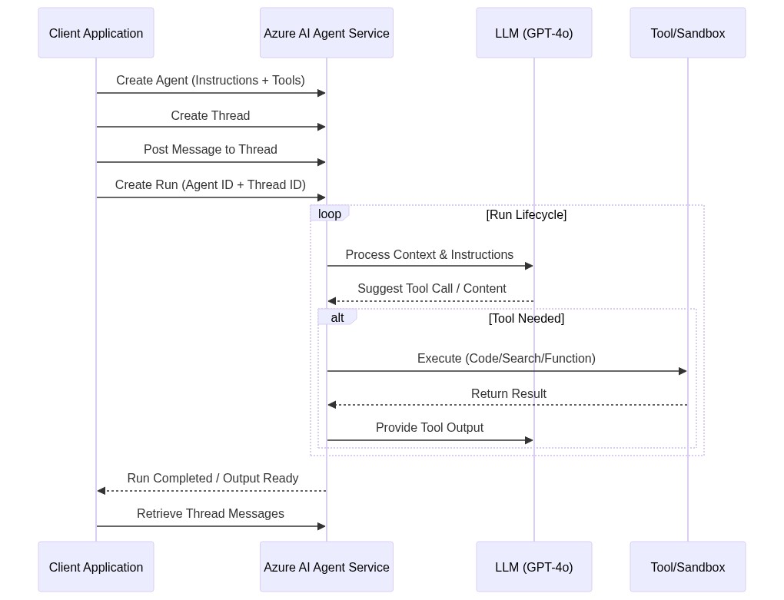This screenshot has height=600, width=784.
Task: Select the "Post Message to Thread" label
Action: (211, 150)
